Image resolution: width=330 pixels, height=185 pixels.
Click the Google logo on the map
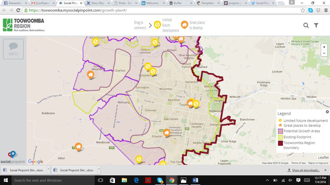[x=35, y=161]
